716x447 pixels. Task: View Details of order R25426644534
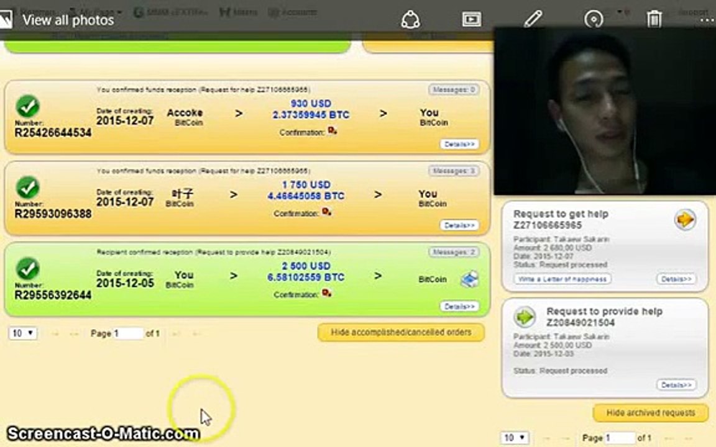point(459,144)
